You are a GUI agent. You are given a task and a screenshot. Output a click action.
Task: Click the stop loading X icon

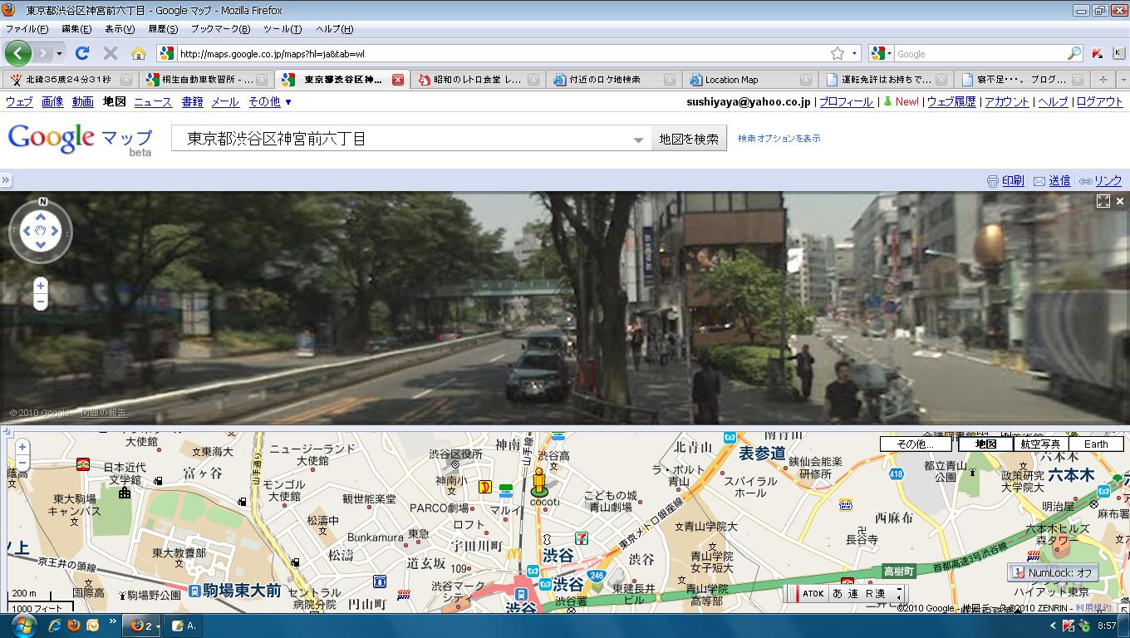tap(110, 53)
